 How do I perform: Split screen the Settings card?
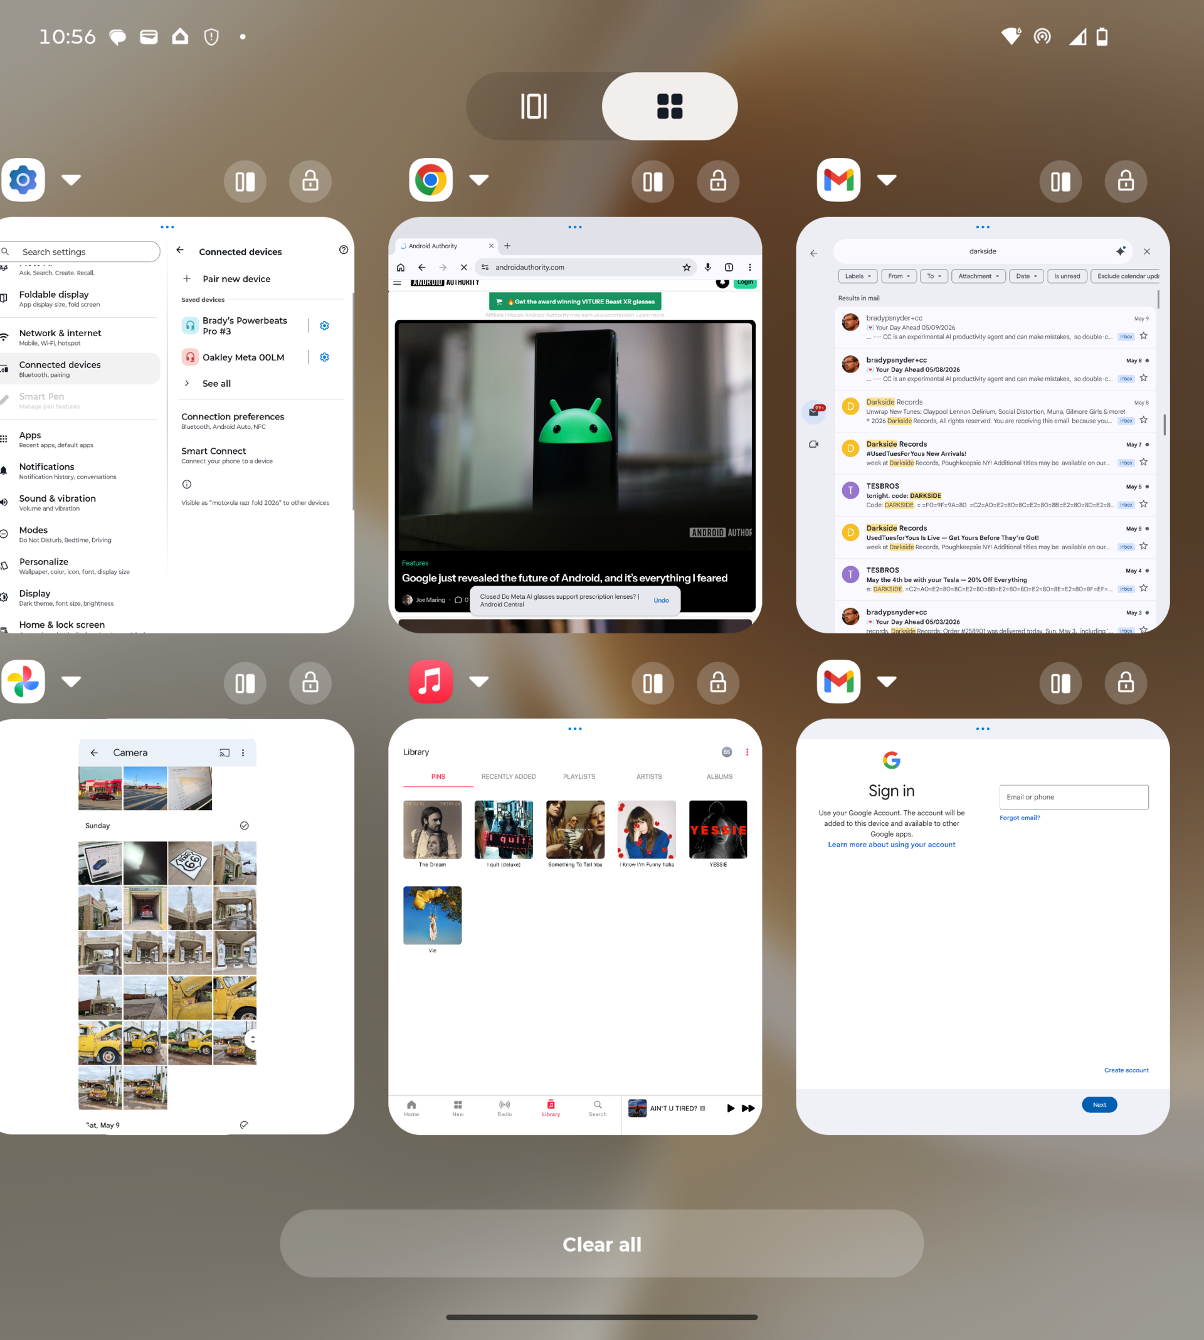(245, 181)
